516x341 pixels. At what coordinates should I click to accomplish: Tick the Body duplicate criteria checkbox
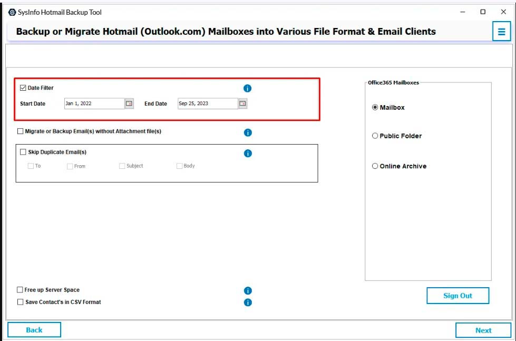click(x=179, y=166)
